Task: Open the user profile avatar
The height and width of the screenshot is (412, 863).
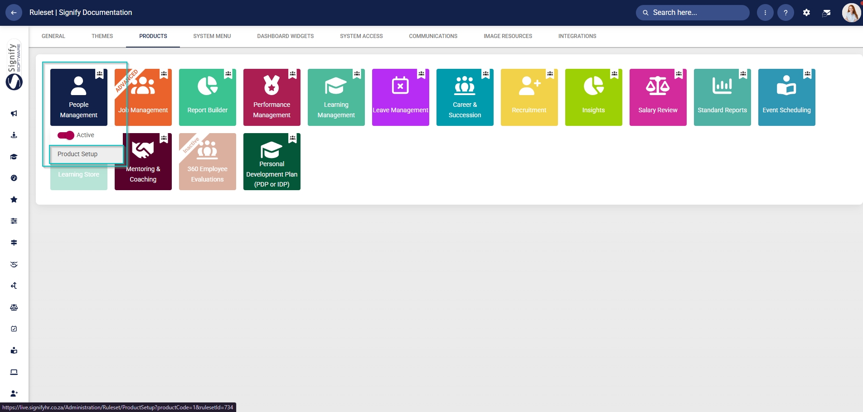Action: pyautogui.click(x=851, y=13)
